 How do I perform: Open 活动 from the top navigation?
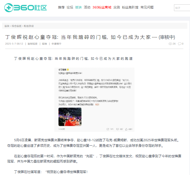coord(87,7)
